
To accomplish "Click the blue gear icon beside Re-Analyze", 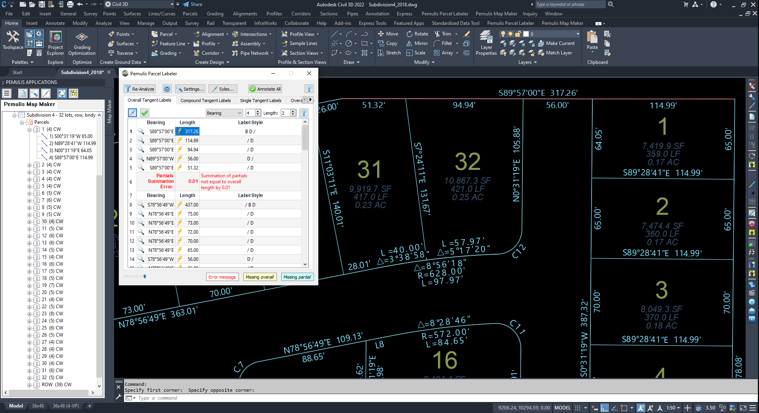I will [x=167, y=89].
